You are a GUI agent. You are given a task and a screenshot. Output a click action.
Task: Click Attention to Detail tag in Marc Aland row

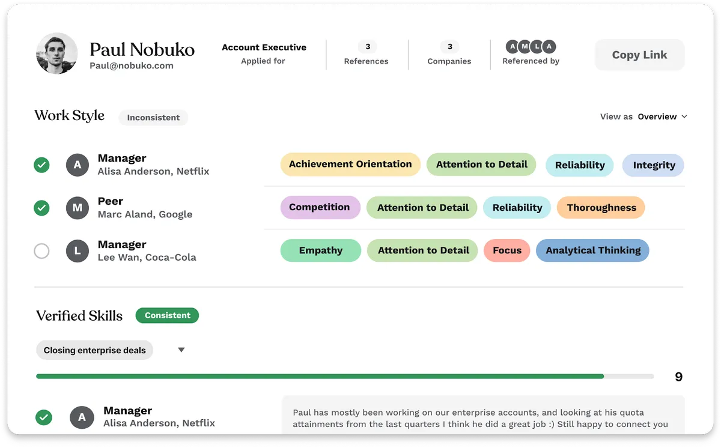[x=422, y=208]
